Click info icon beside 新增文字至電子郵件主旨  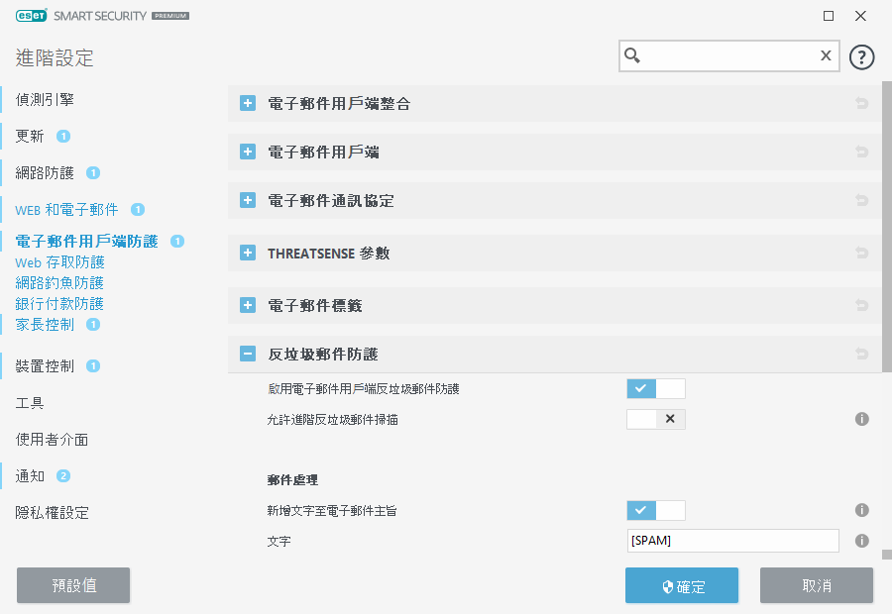(861, 510)
